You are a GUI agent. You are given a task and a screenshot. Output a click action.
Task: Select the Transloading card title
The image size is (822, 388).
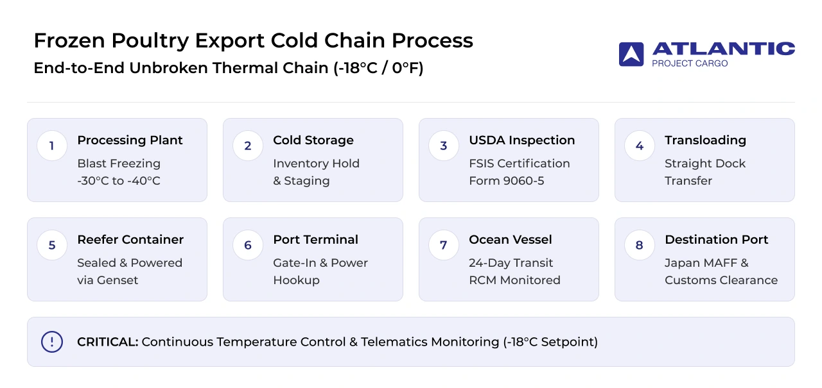(705, 140)
